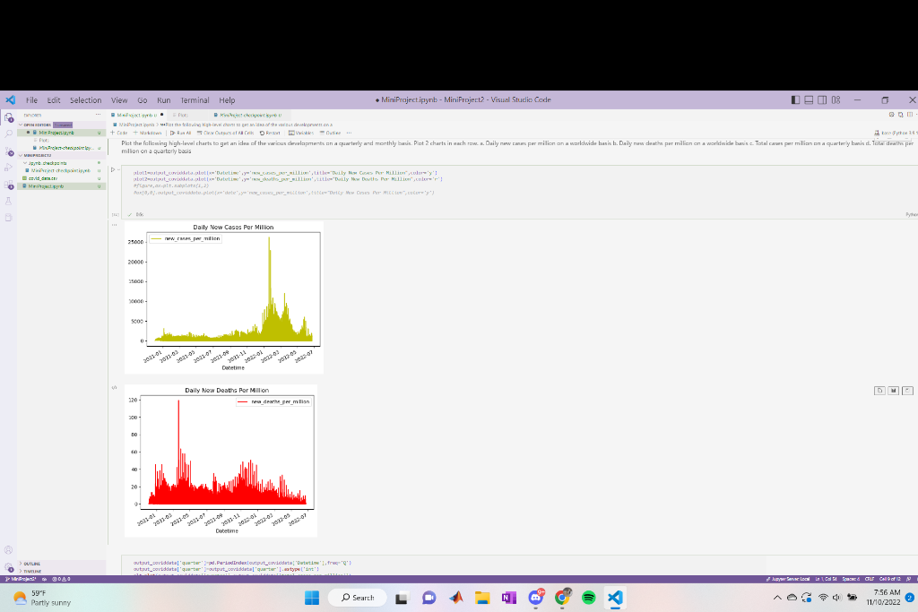
Task: Open Spotify from the Windows taskbar
Action: click(x=588, y=598)
